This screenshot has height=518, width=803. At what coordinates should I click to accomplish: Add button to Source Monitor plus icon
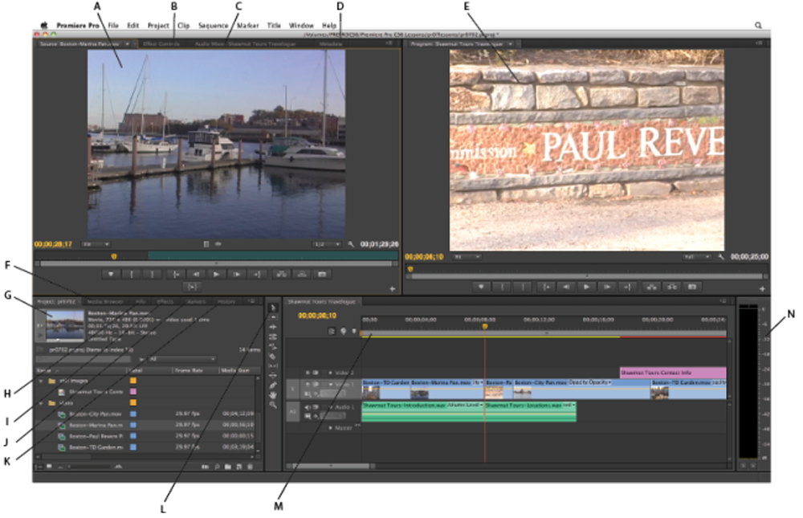pos(393,289)
